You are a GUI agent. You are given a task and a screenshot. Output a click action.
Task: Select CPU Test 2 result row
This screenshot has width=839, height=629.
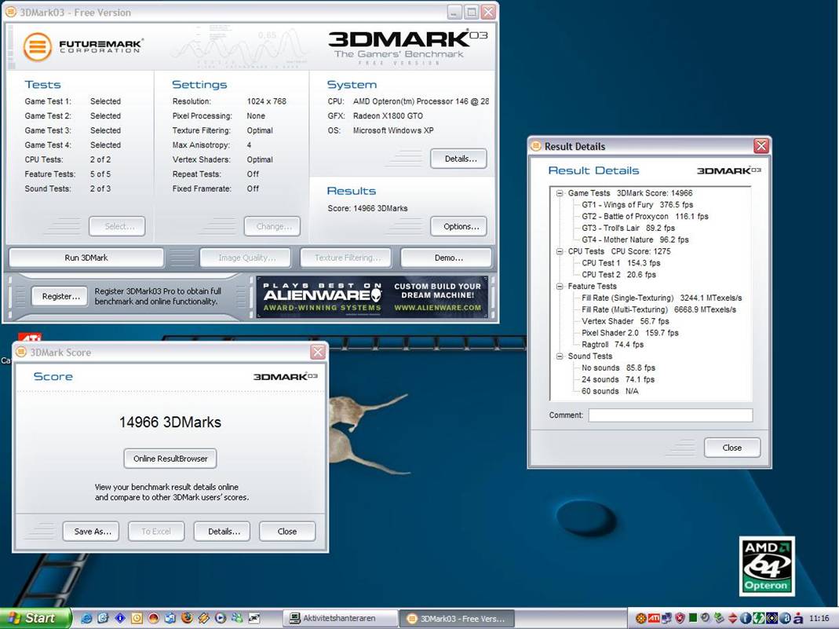618,275
